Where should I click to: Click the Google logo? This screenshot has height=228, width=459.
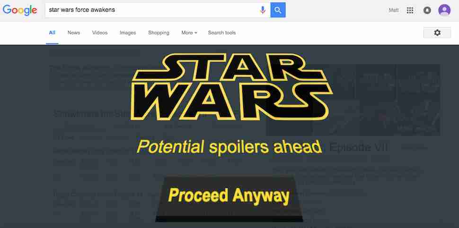[20, 10]
